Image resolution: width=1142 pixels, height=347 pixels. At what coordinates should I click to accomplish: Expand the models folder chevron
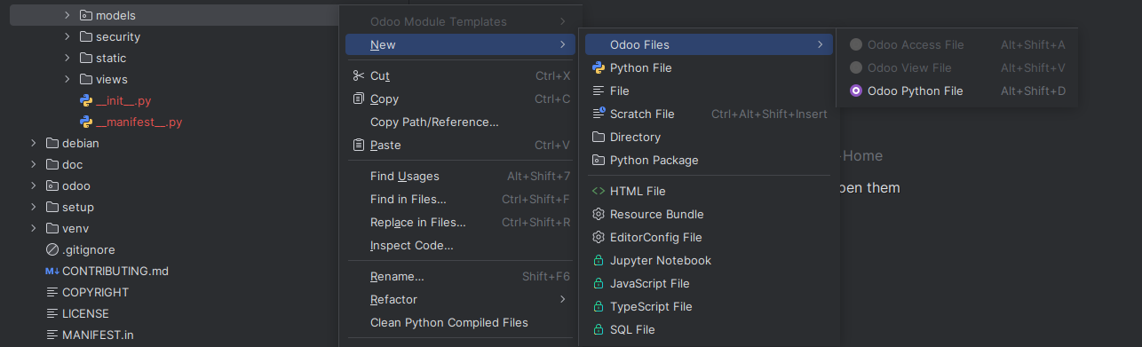click(67, 15)
